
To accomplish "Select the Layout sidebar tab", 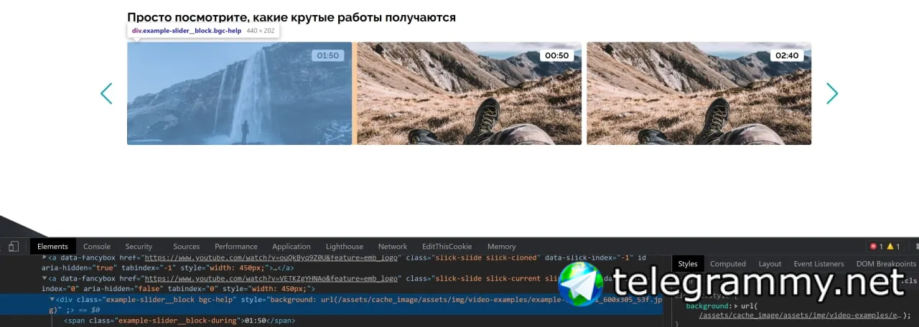I will [x=770, y=264].
